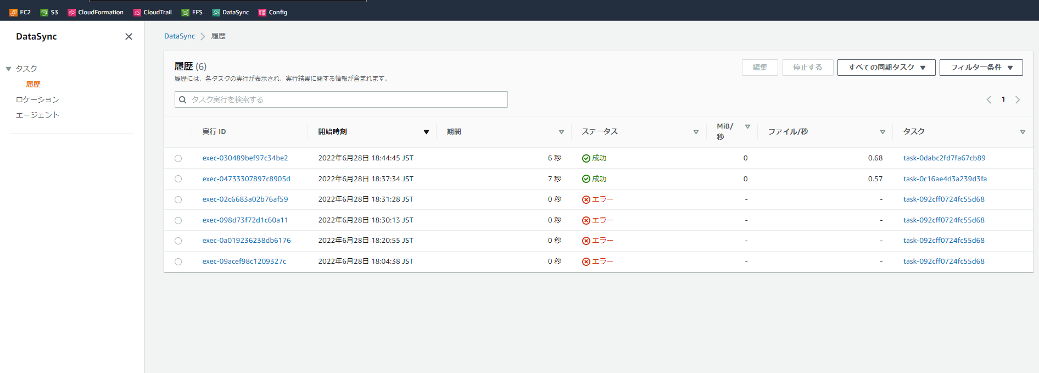This screenshot has width=1039, height=373.
Task: Focus the タスク実行を検索する search field
Action: click(341, 99)
